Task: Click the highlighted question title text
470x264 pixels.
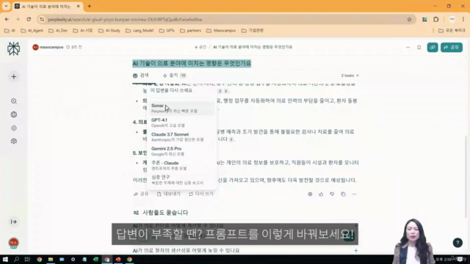Action: pos(192,64)
